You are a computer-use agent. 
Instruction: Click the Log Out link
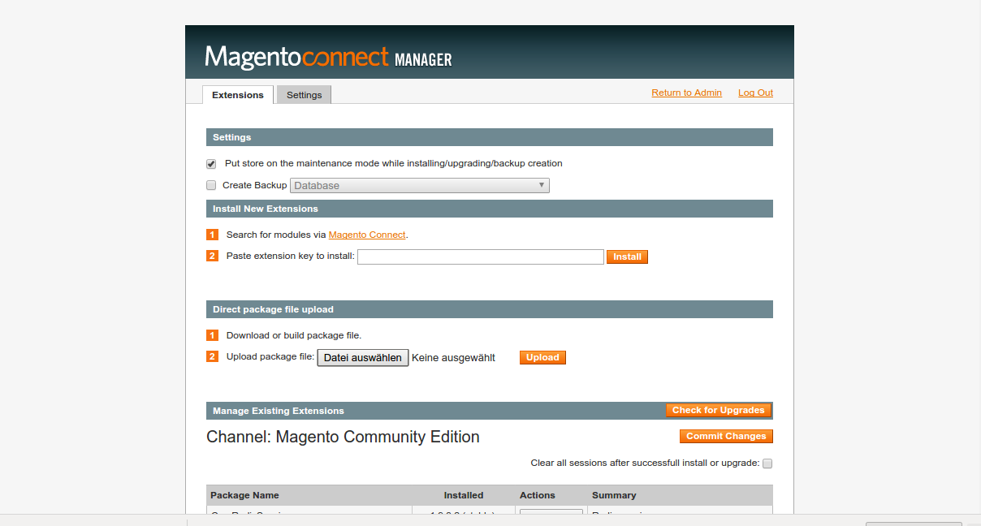point(755,93)
